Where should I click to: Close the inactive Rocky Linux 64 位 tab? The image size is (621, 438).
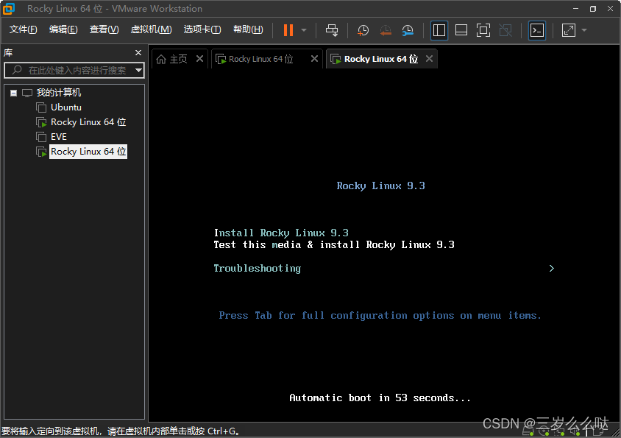pyautogui.click(x=314, y=59)
